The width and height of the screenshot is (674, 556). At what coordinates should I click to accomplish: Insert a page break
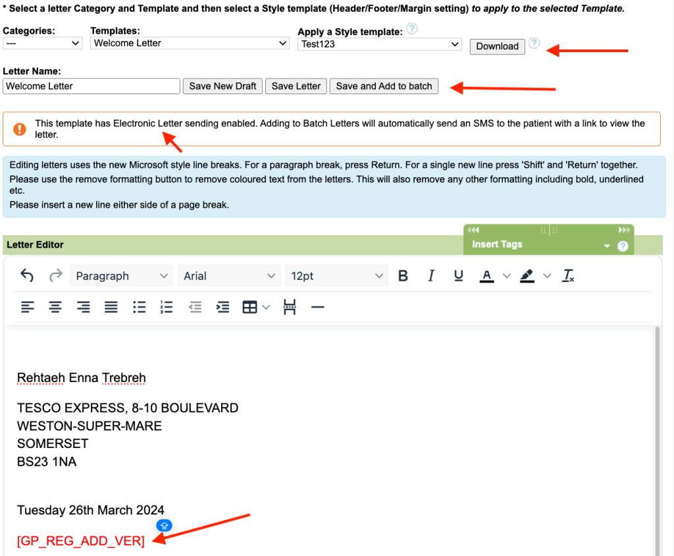[x=290, y=308]
